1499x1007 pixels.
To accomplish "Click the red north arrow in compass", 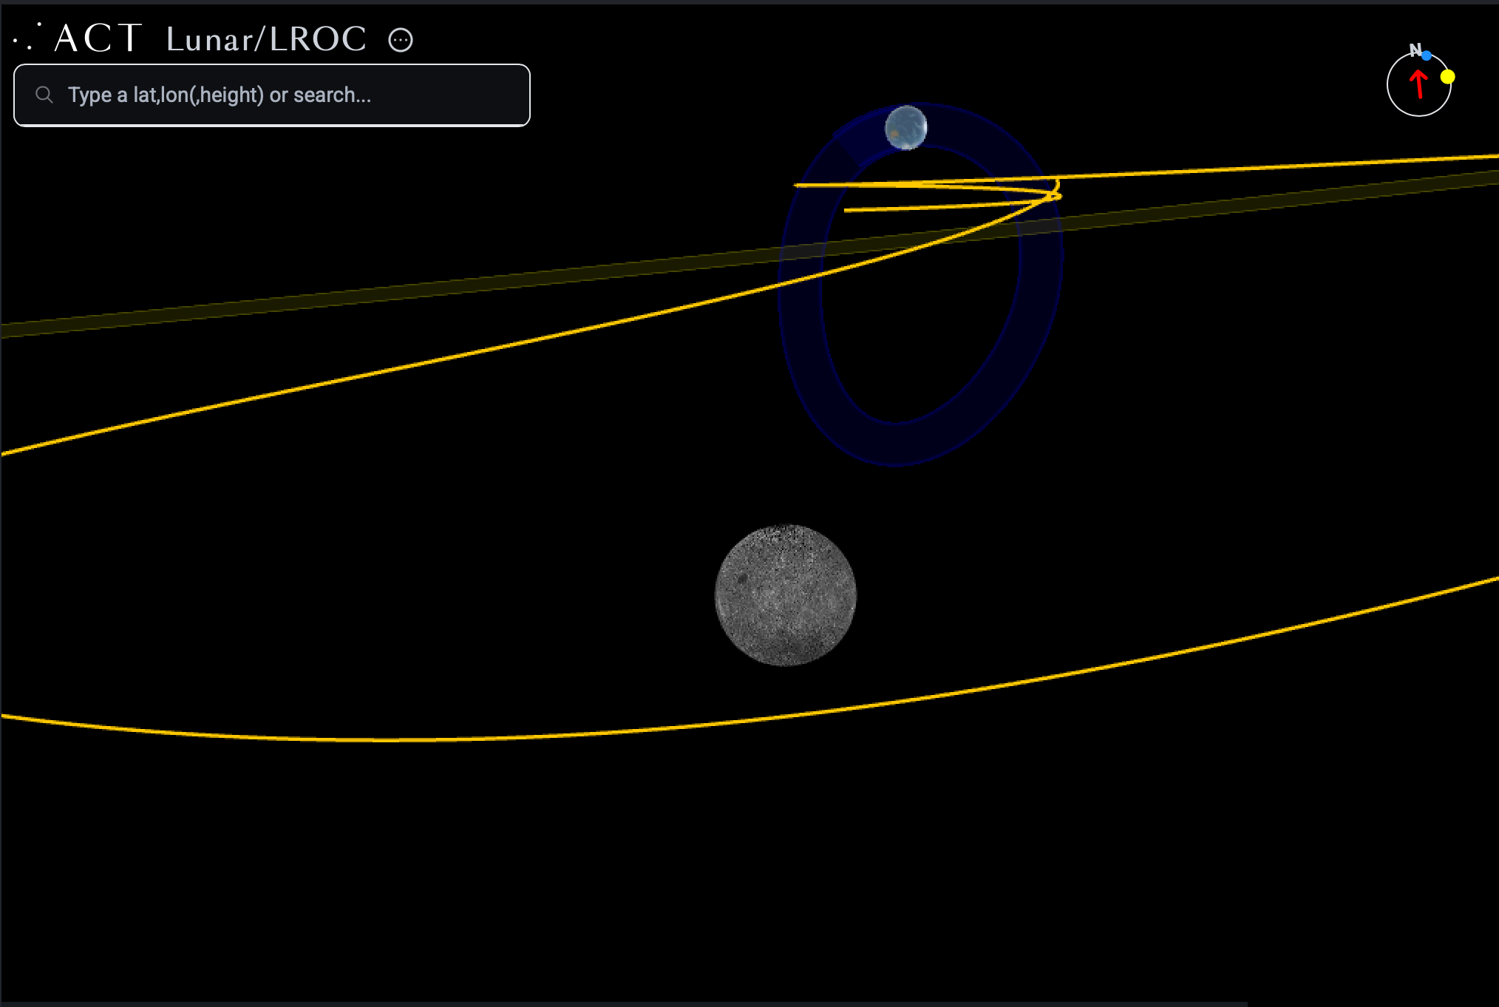I will 1418,84.
